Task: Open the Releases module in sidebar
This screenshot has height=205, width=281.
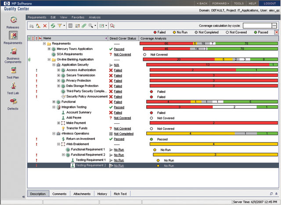Action: point(13,22)
